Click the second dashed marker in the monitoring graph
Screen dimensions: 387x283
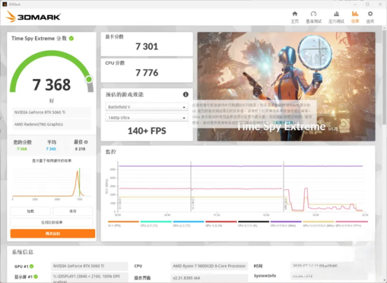pyautogui.click(x=284, y=187)
